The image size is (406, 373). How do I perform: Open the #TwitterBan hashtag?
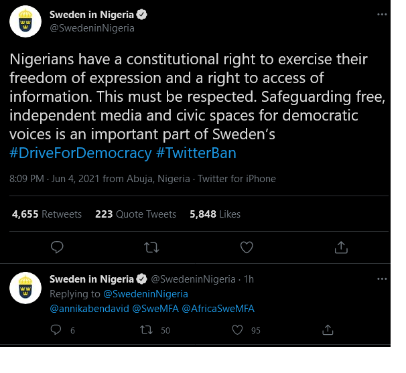point(196,153)
